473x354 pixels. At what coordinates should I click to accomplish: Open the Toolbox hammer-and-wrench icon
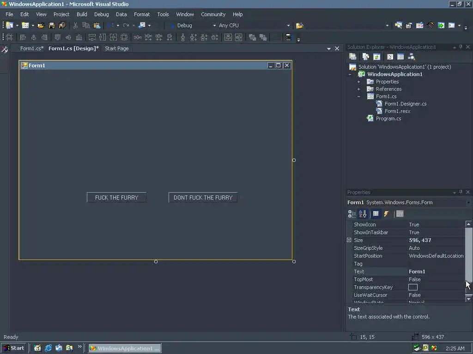coord(431,26)
